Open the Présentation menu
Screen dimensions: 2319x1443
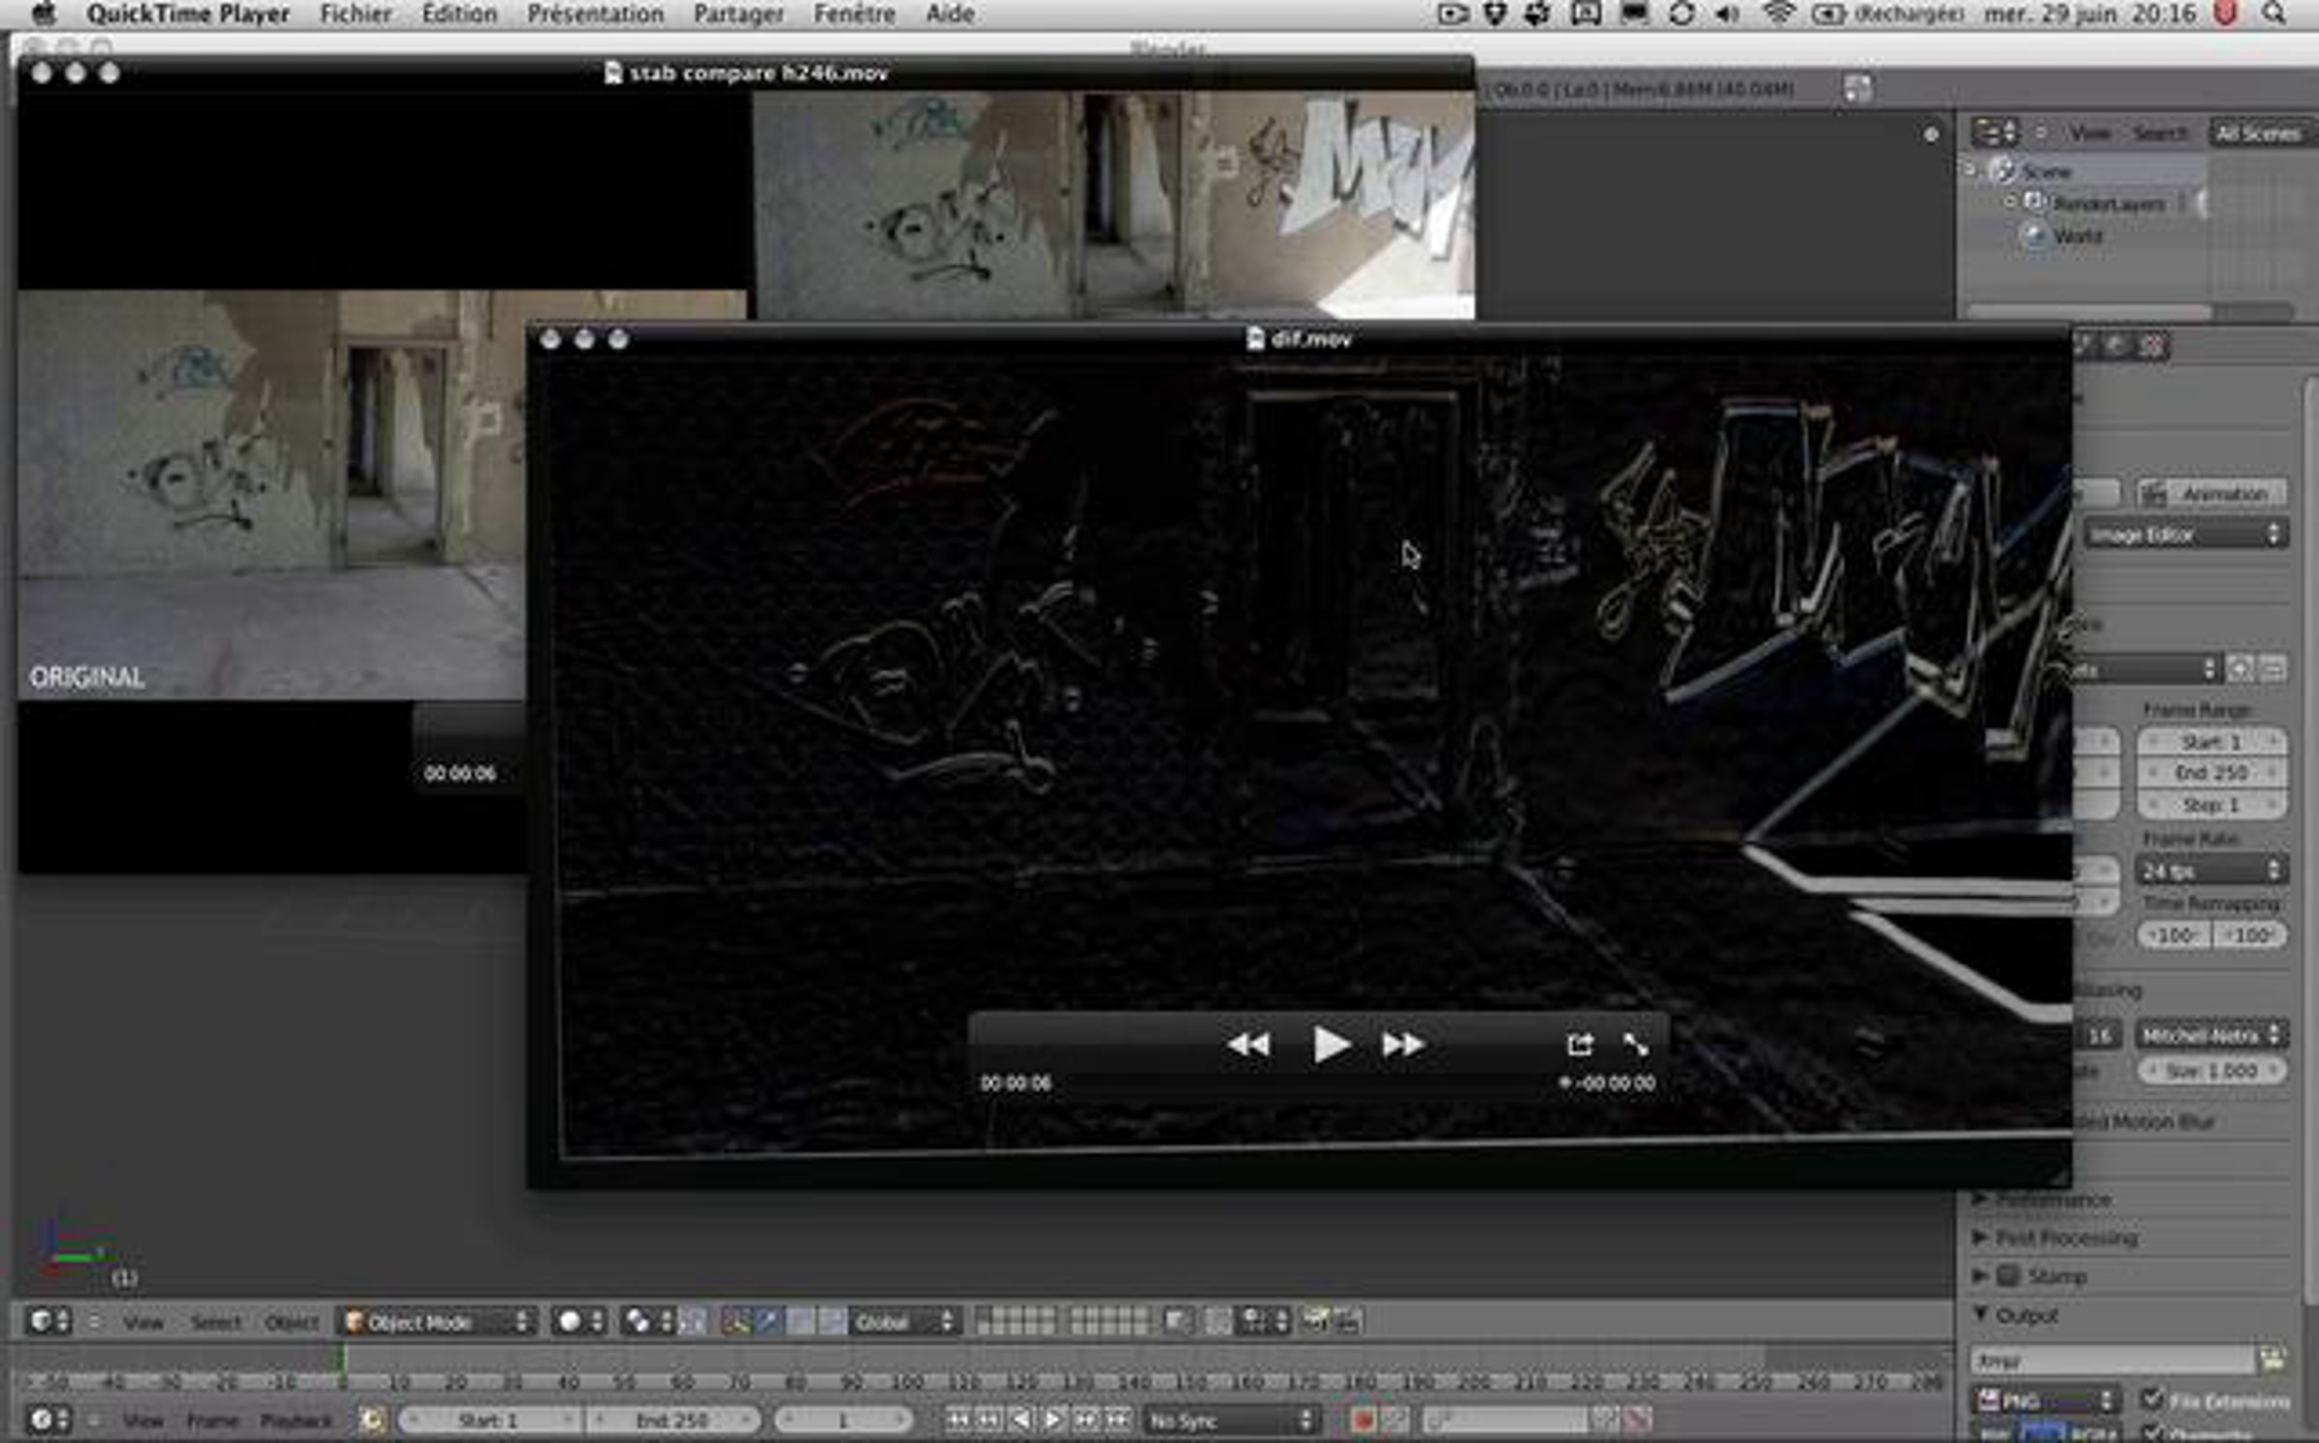tap(595, 14)
